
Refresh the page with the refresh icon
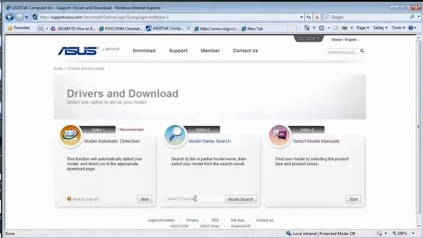click(x=309, y=17)
